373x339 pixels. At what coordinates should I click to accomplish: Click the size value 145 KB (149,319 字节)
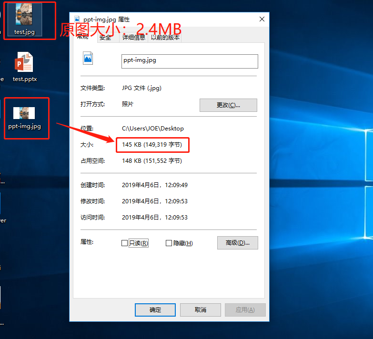click(x=152, y=145)
